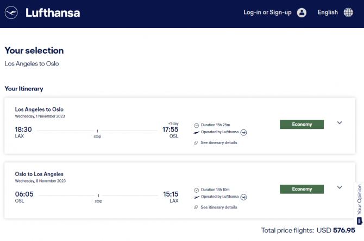Click the Lufthansa wordmark in the header
The image size is (364, 241).
point(53,13)
